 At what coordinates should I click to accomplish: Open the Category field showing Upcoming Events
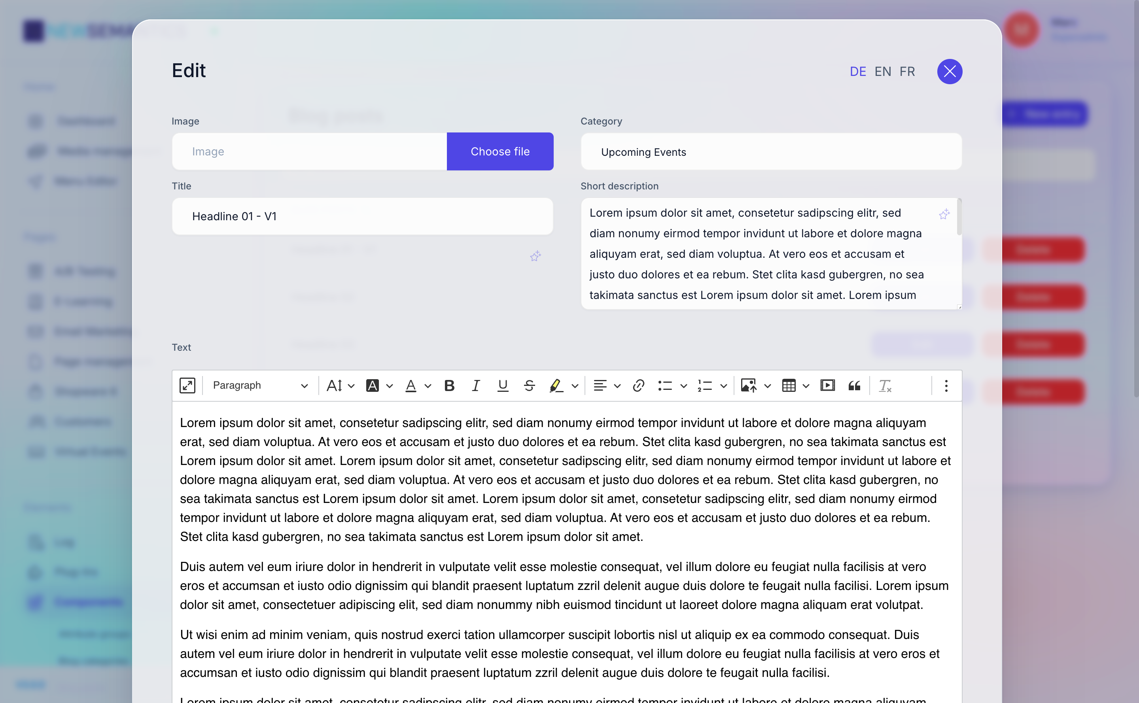tap(771, 152)
